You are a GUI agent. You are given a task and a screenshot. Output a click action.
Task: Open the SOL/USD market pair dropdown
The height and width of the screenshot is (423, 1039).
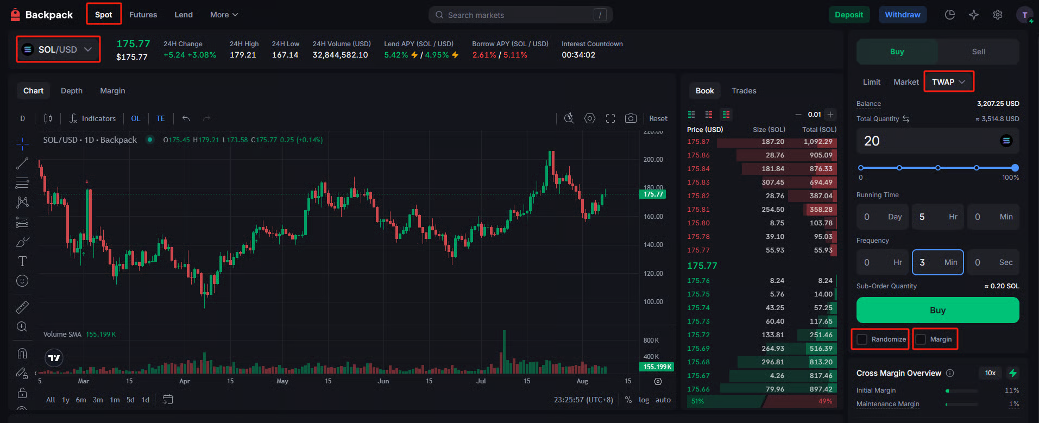tap(58, 49)
